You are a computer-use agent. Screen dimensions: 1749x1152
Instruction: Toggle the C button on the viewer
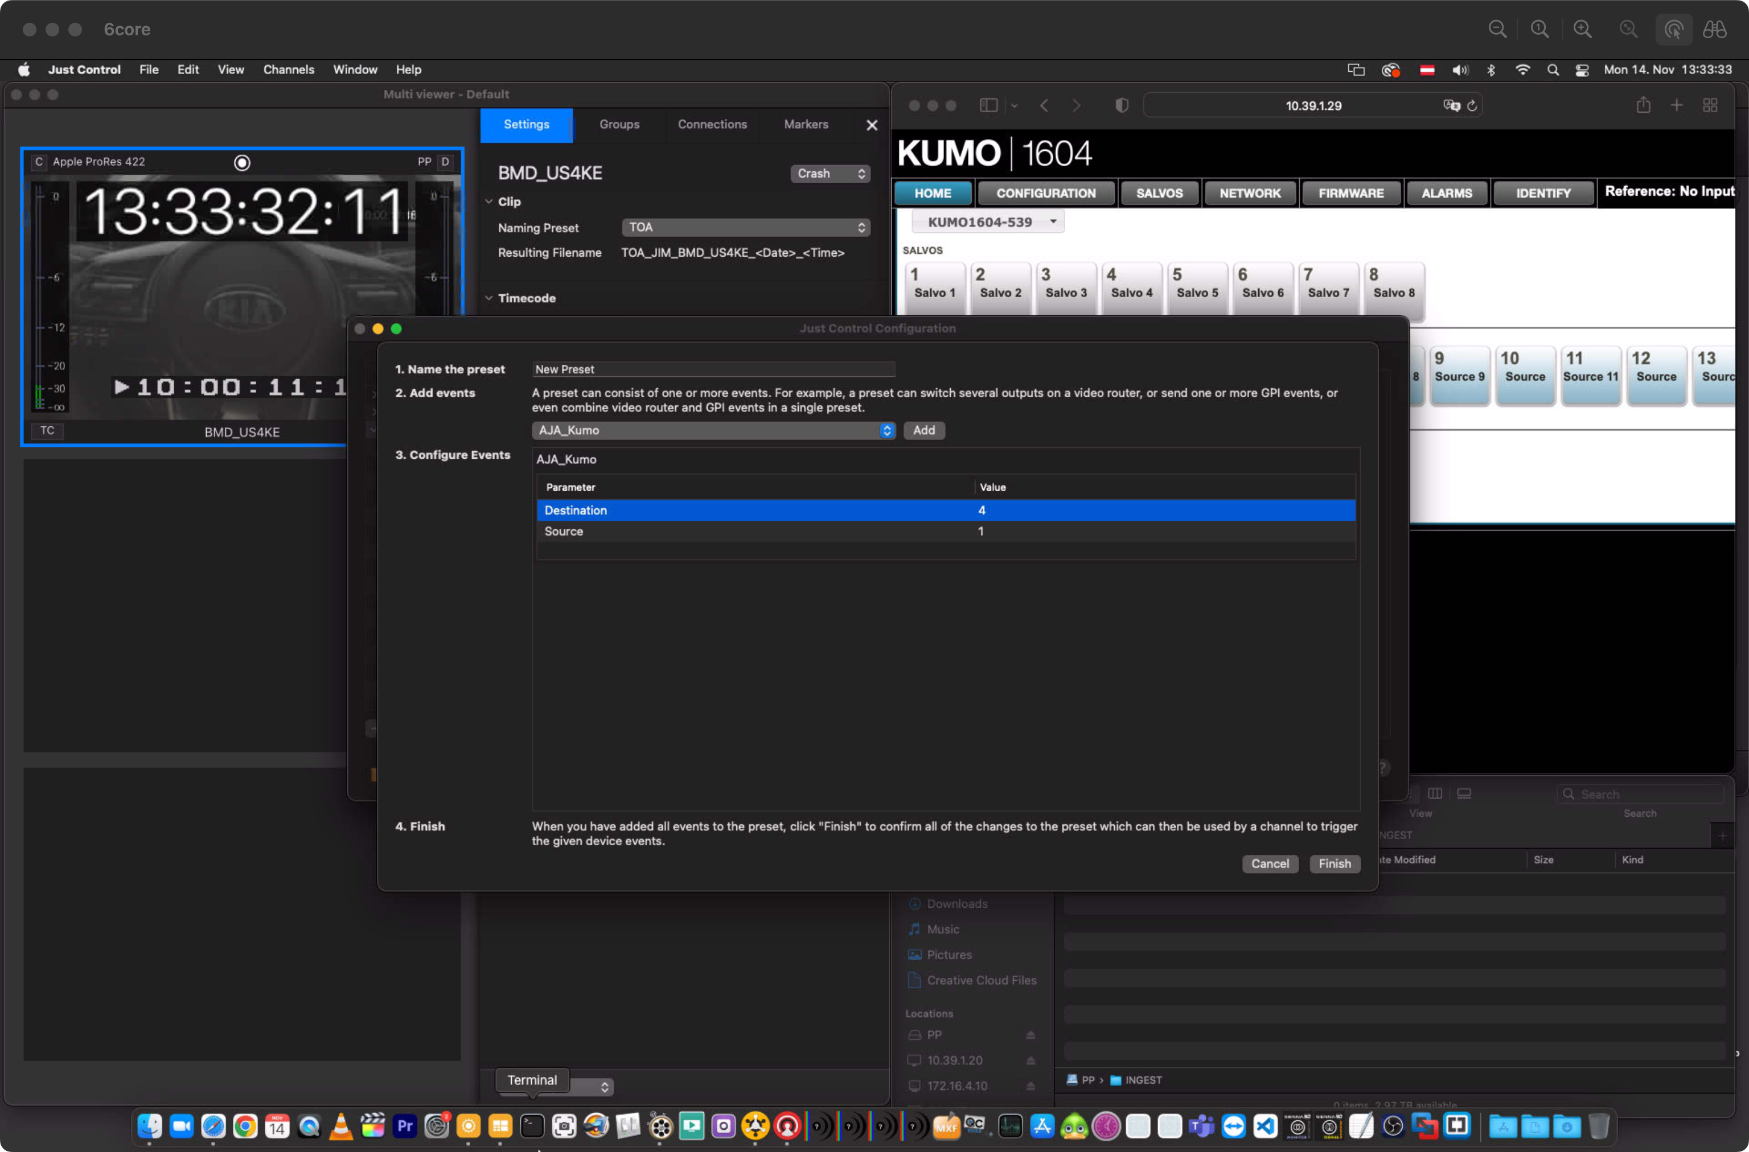tap(38, 162)
